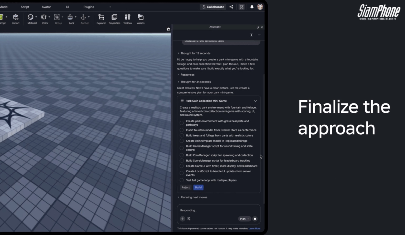This screenshot has height=235, width=405.
Task: Click the share icon beside Collaborate
Action: click(231, 7)
